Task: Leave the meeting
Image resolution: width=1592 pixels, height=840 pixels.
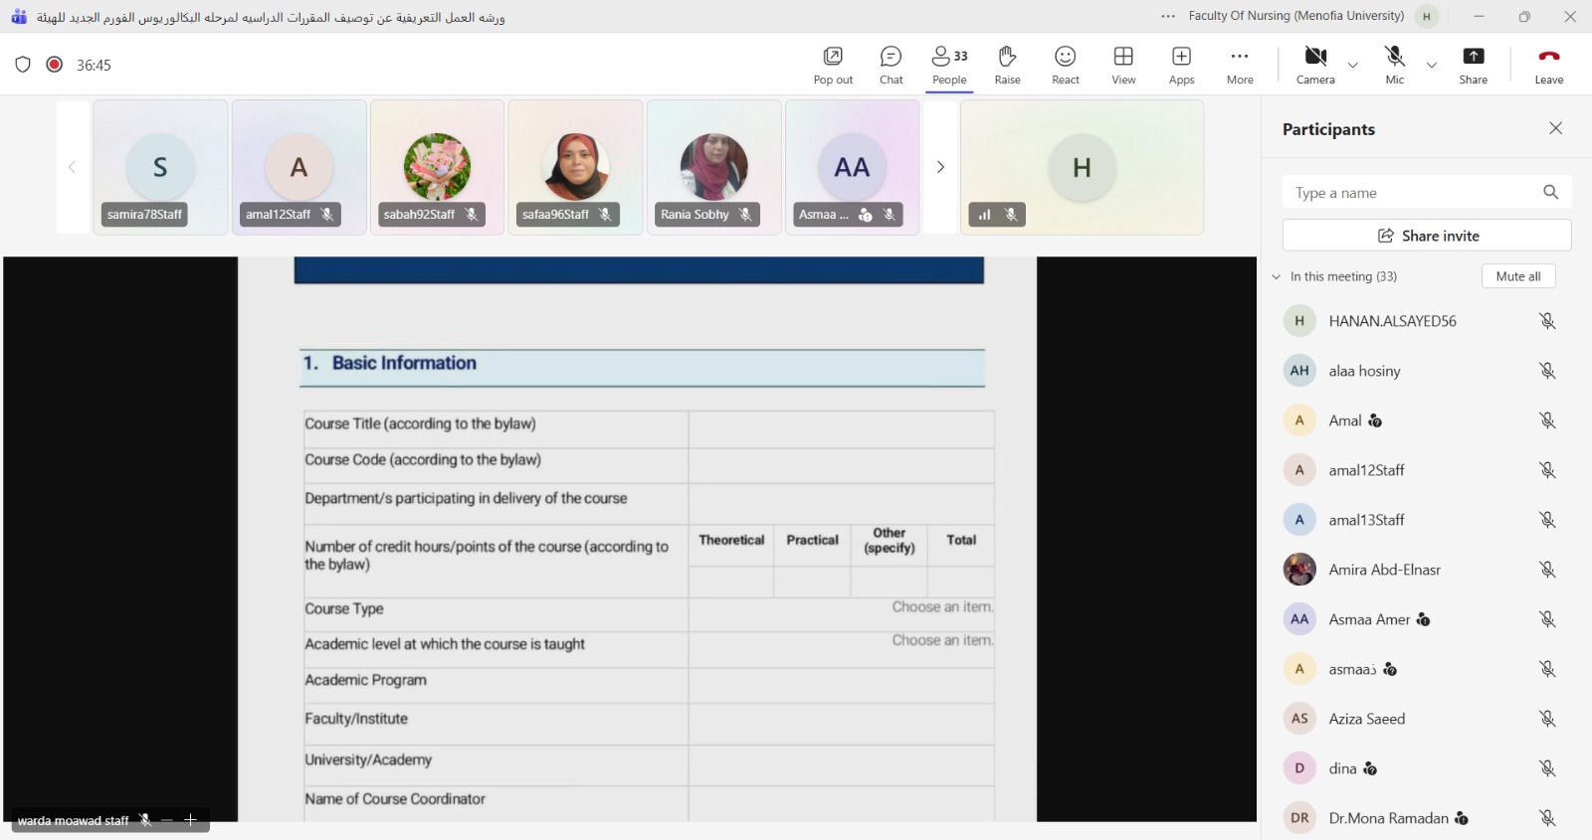Action: tap(1548, 65)
